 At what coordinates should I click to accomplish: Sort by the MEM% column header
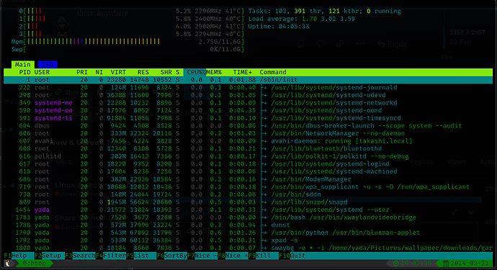click(214, 72)
